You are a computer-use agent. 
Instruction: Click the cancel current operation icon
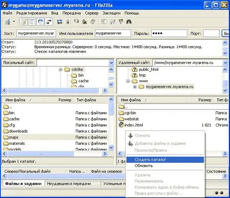(76, 22)
